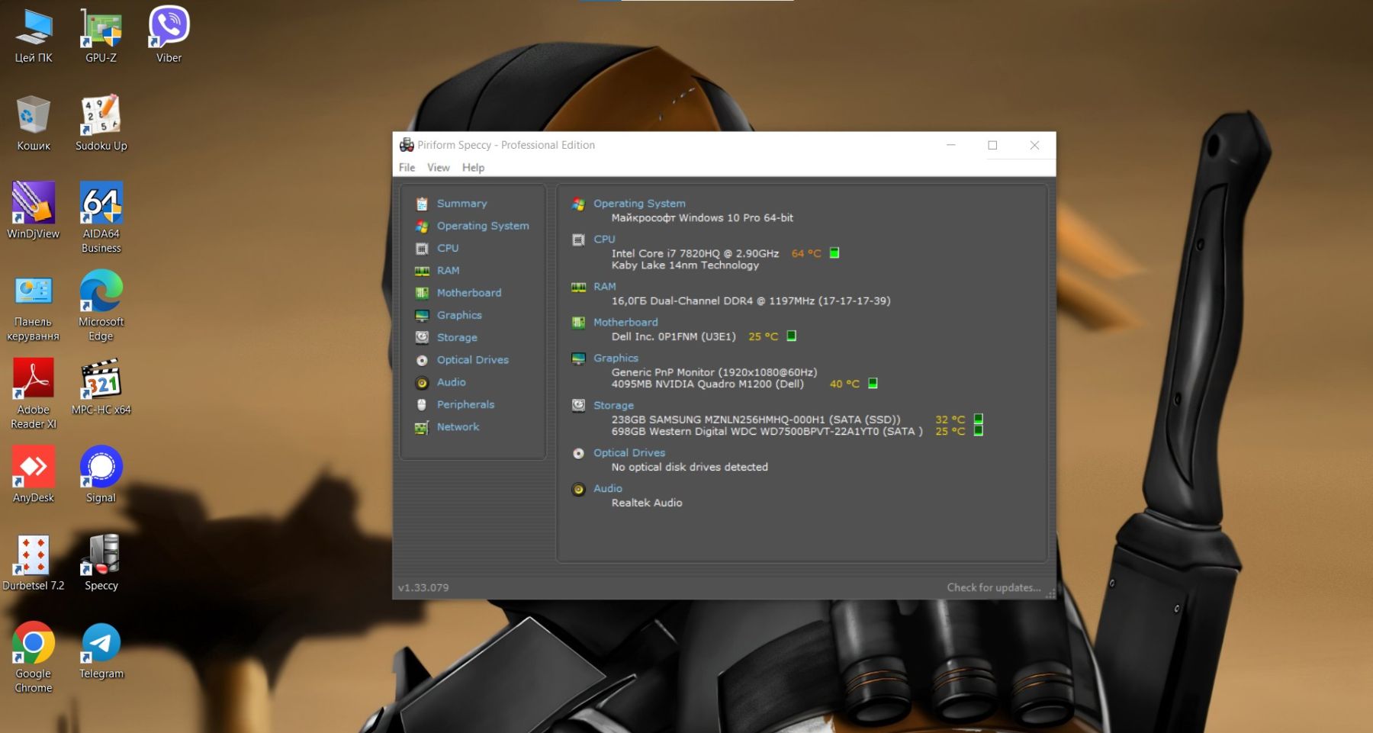
Task: Click Motherboard temperature green indicator icon
Action: (792, 336)
